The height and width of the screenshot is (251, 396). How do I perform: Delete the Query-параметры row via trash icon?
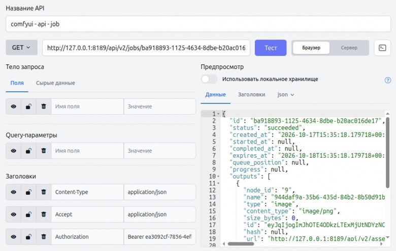[x=44, y=151]
